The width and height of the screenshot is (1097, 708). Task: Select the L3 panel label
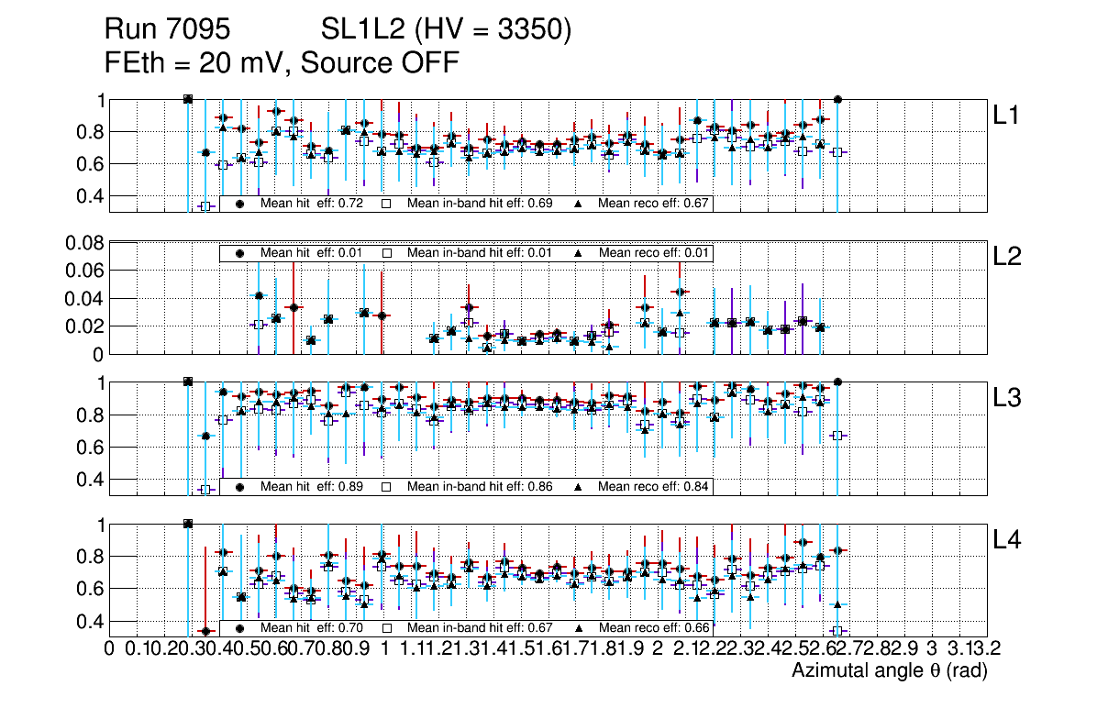(x=1007, y=398)
